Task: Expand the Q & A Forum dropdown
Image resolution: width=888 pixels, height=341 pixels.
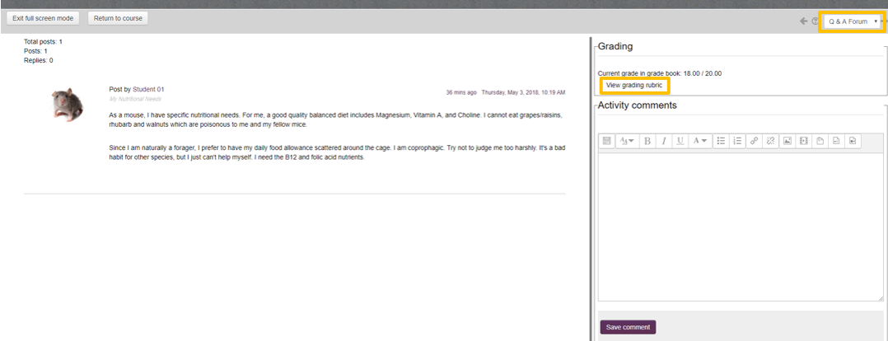Action: pyautogui.click(x=852, y=21)
